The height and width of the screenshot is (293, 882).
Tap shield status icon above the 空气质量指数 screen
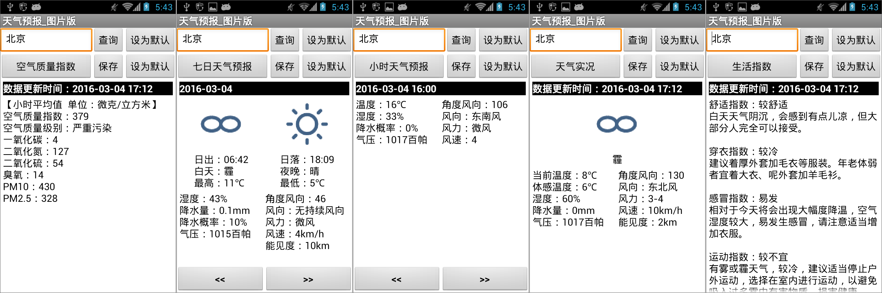[x=23, y=7]
